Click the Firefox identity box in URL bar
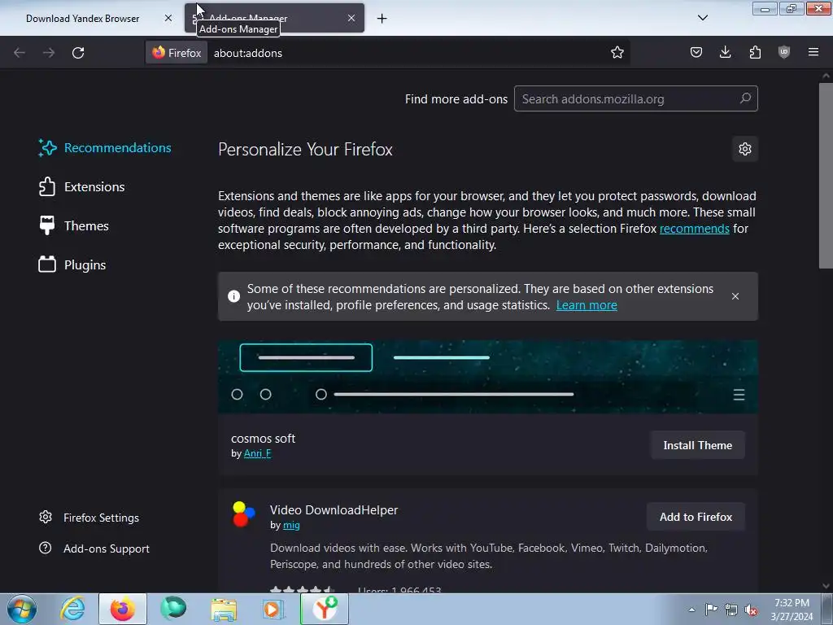The width and height of the screenshot is (833, 625). point(177,53)
